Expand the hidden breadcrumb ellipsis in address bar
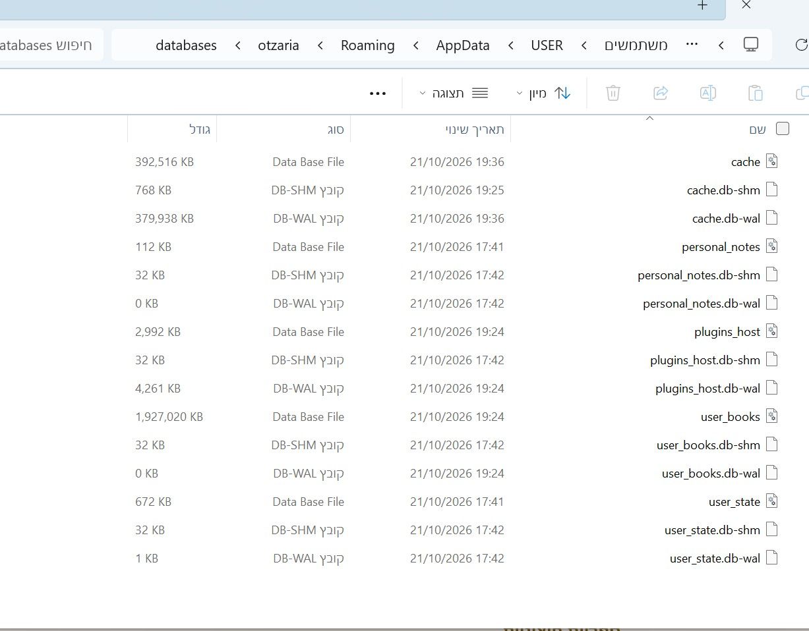The image size is (809, 631). click(692, 43)
